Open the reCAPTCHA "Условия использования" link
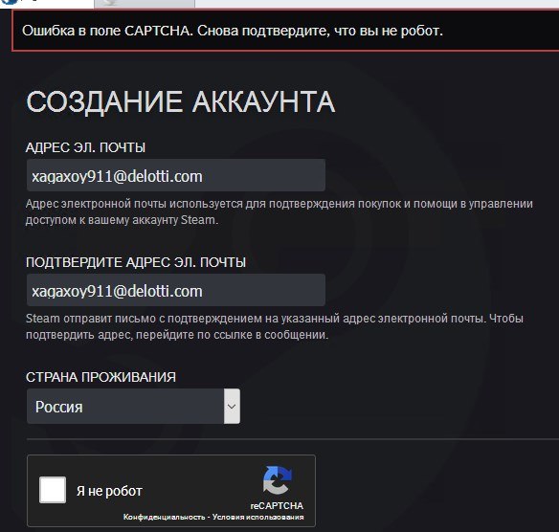 (257, 517)
